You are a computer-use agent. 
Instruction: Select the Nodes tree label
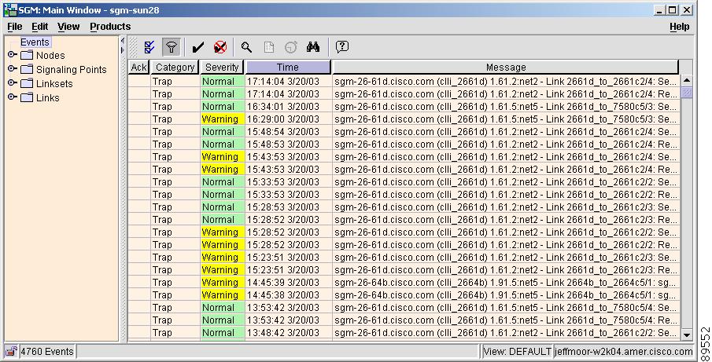coord(50,55)
